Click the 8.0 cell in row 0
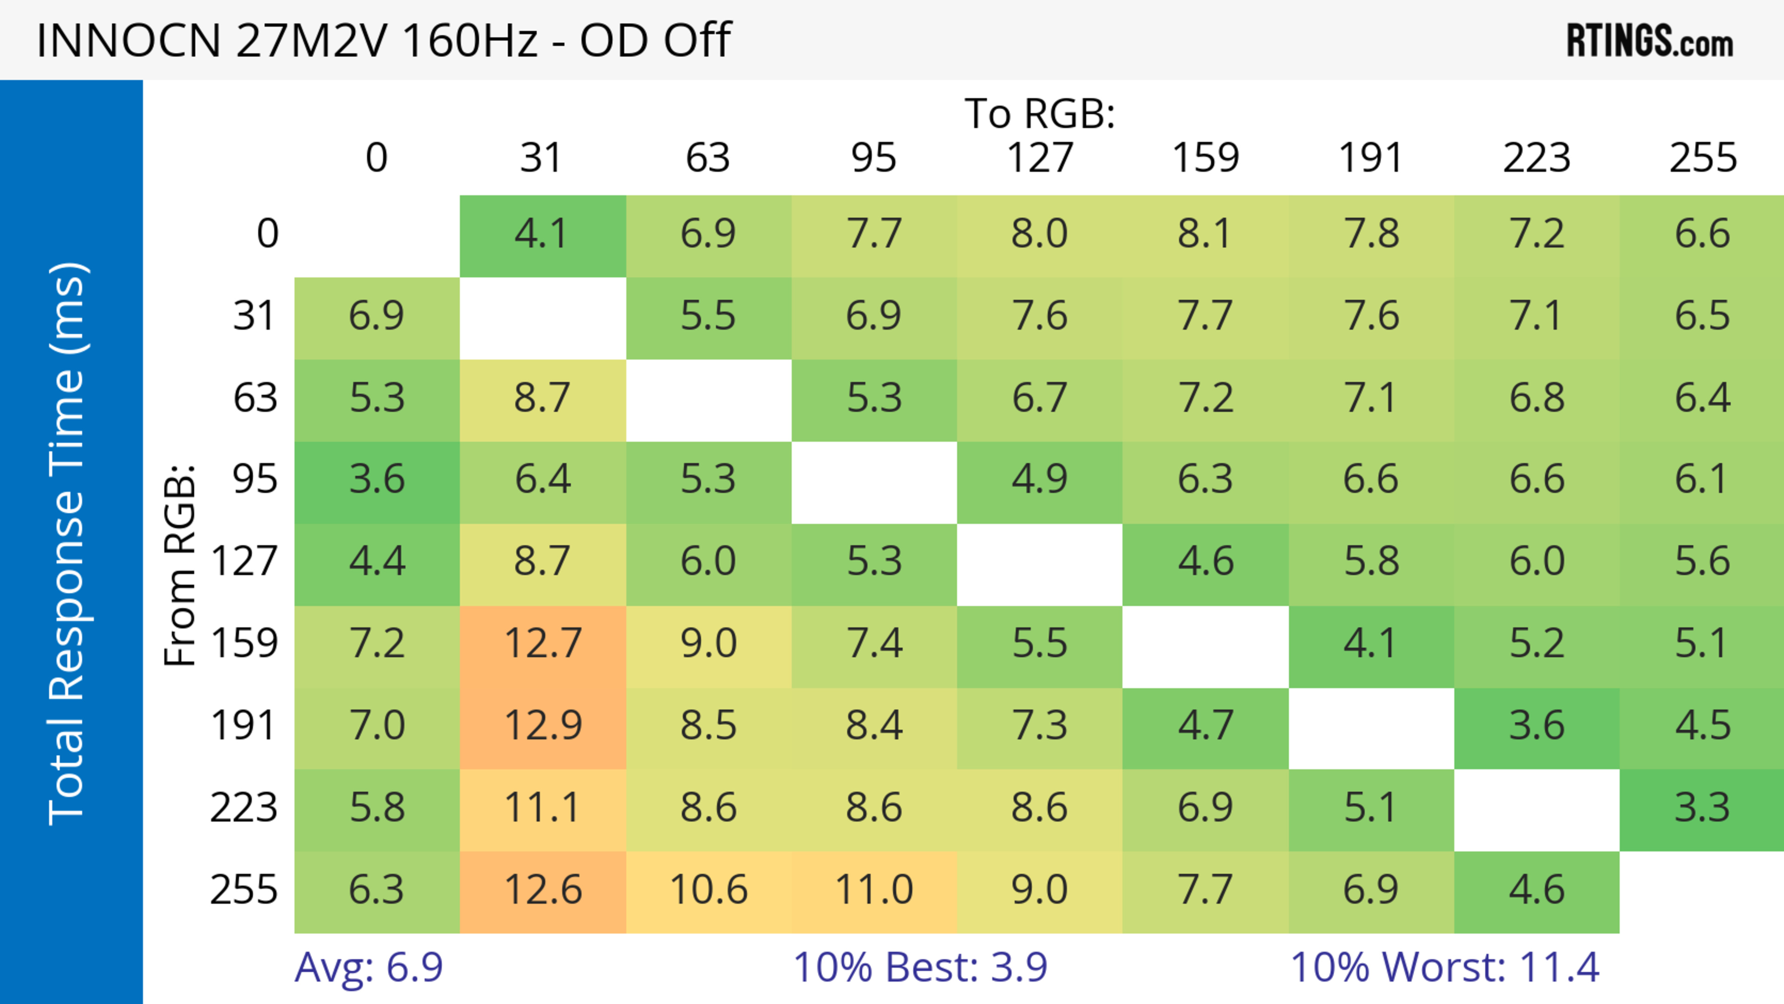The width and height of the screenshot is (1784, 1004). [x=1039, y=234]
